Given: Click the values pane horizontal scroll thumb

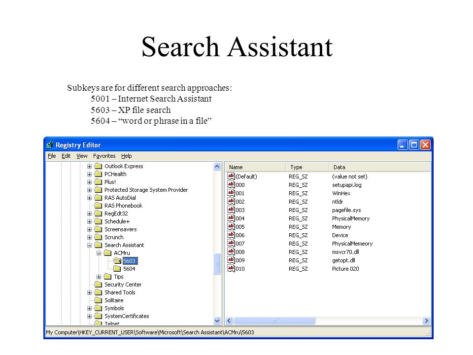Looking at the screenshot, I should point(274,321).
